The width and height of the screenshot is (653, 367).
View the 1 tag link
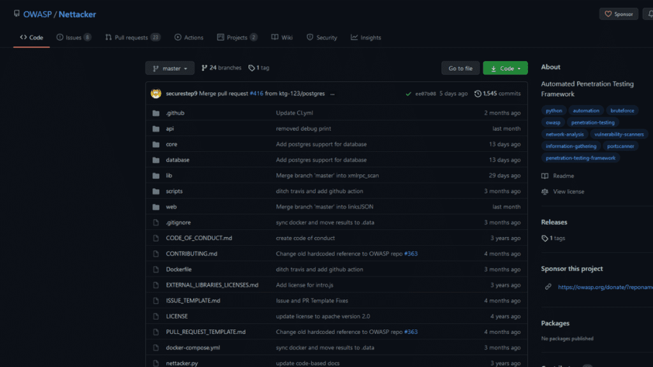[x=259, y=68]
